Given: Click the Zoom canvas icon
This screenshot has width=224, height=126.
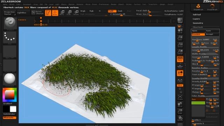Looking at the screenshot, I should (x=180, y=38).
